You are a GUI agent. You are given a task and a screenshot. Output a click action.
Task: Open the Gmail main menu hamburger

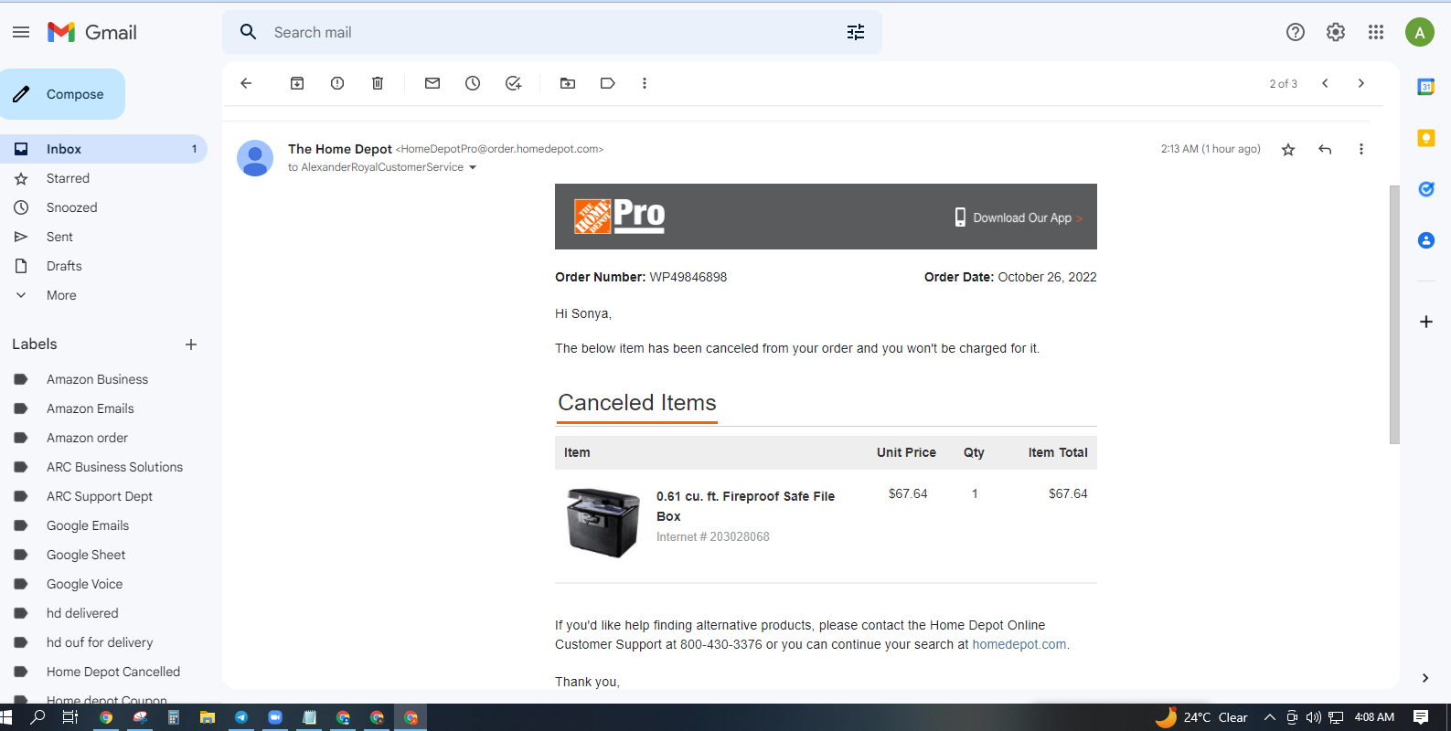point(21,32)
